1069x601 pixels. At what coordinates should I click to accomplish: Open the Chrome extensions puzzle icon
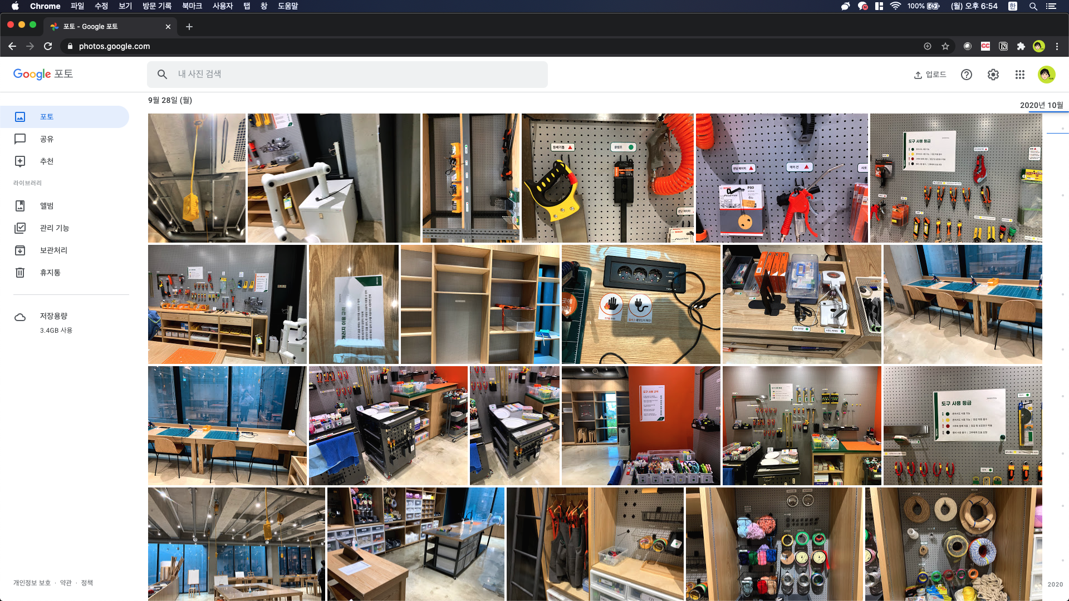click(x=1021, y=46)
